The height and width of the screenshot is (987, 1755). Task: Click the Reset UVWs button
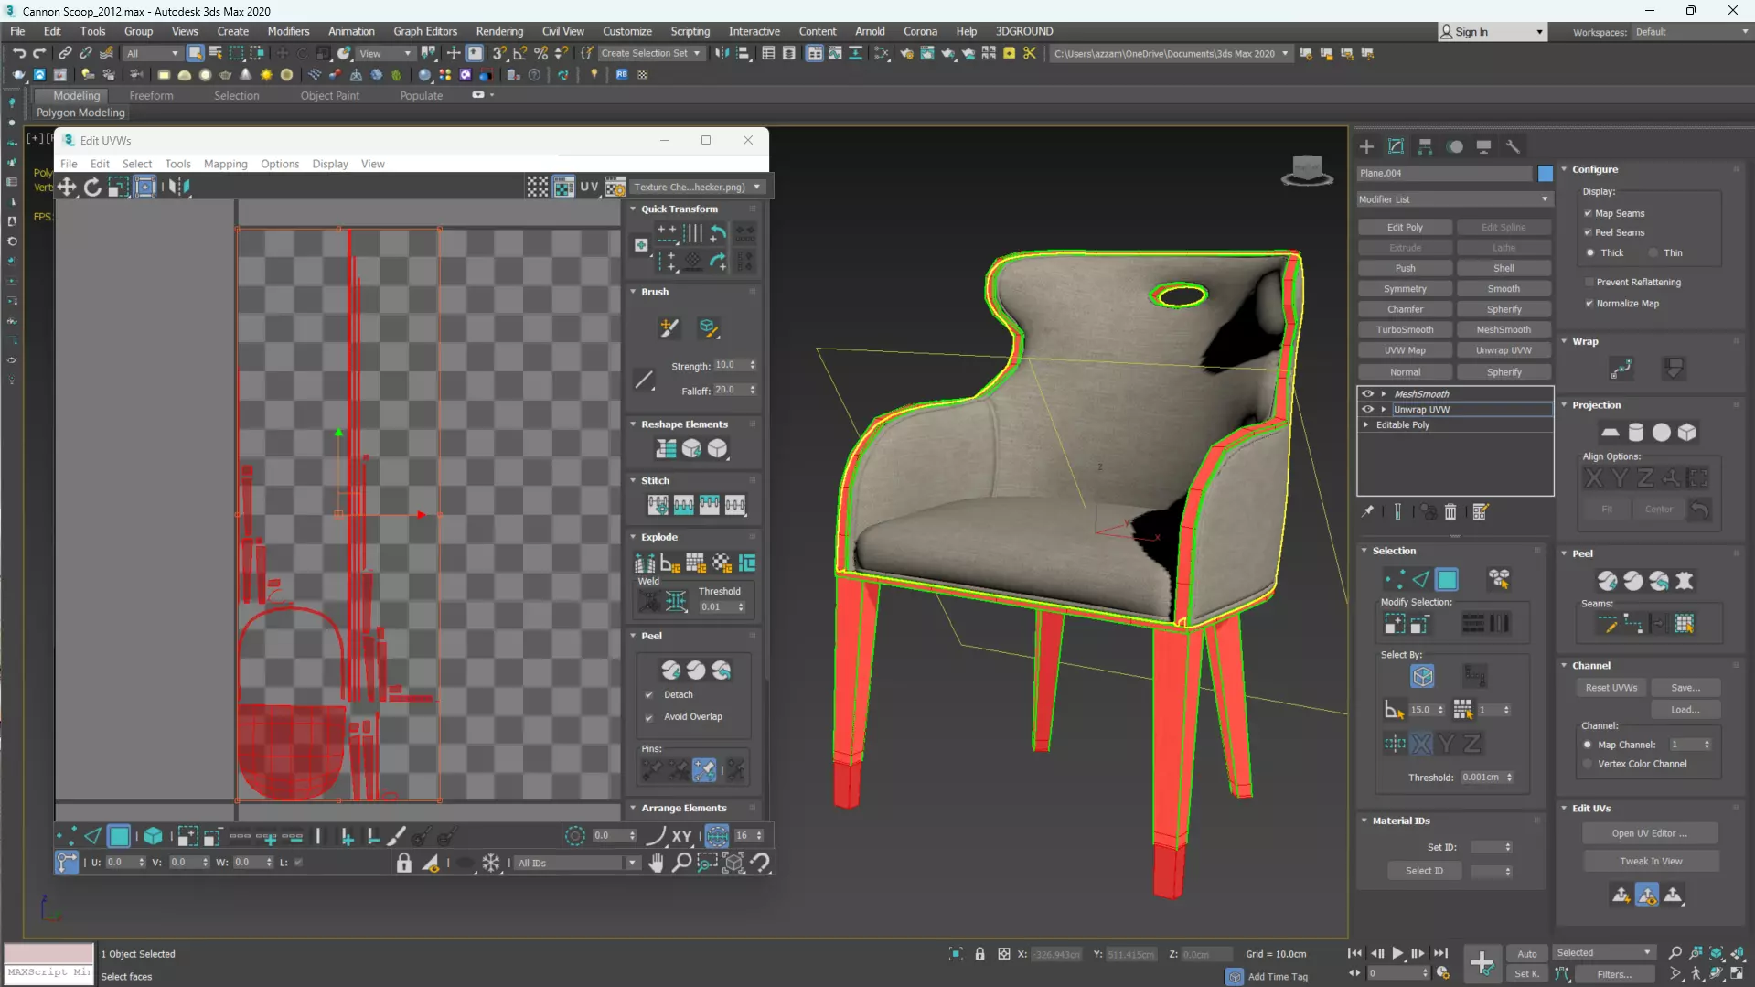click(x=1611, y=688)
